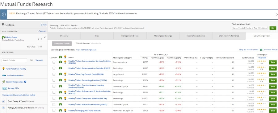
Task: Click the five-star rating in Blue Chip Growth row
Action: (x=262, y=73)
